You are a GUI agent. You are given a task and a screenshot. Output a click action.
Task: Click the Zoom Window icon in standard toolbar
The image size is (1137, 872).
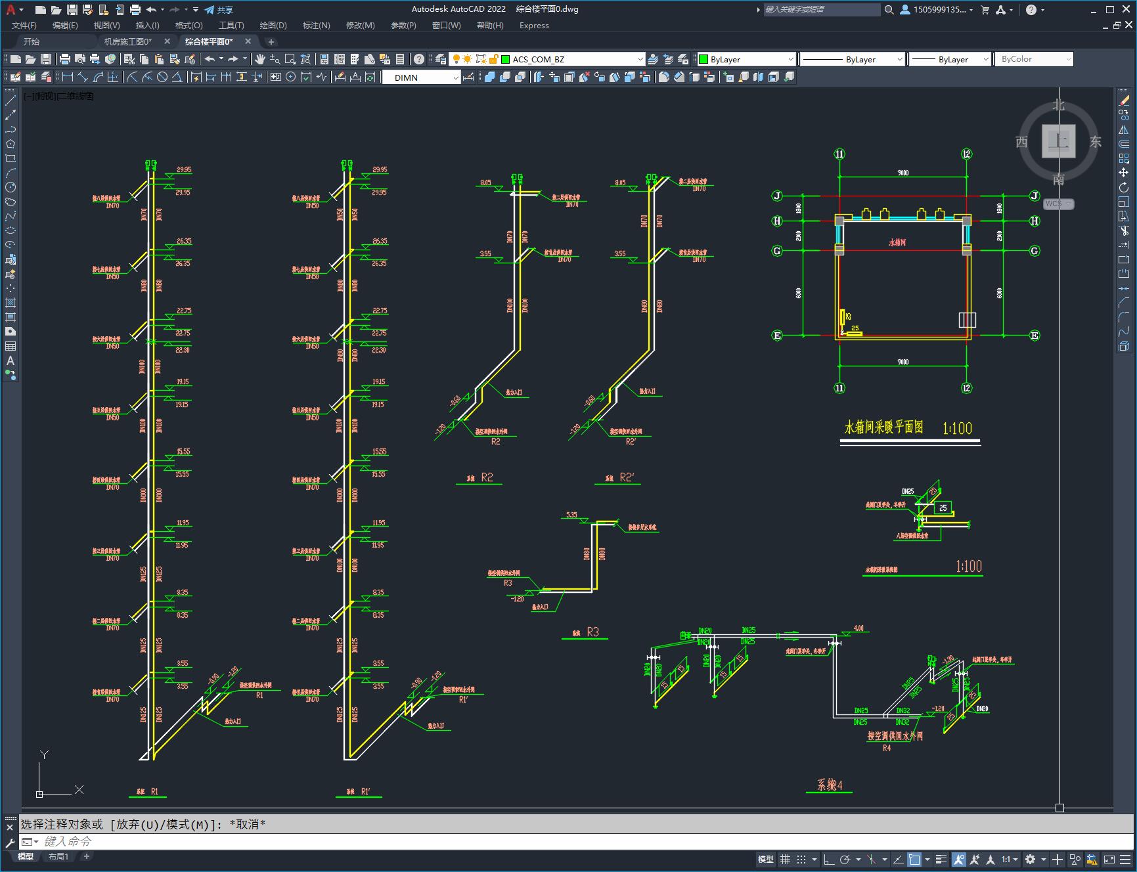pyautogui.click(x=290, y=59)
